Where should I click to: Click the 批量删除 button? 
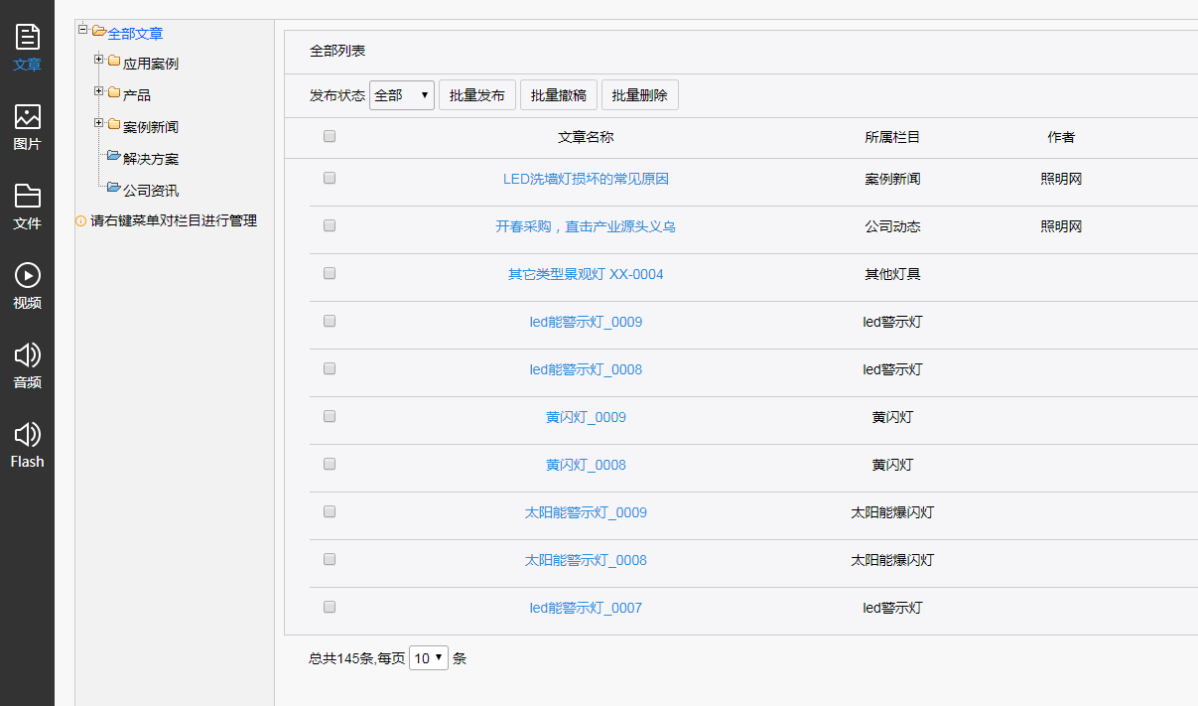click(x=639, y=95)
